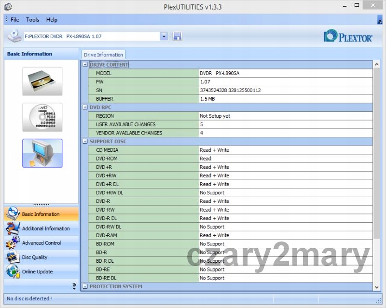Click the save floppy disk icon
Screen dimensions: 386x308
pyautogui.click(x=177, y=36)
